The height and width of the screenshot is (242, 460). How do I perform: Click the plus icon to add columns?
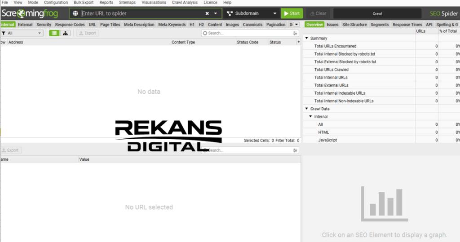click(x=298, y=42)
